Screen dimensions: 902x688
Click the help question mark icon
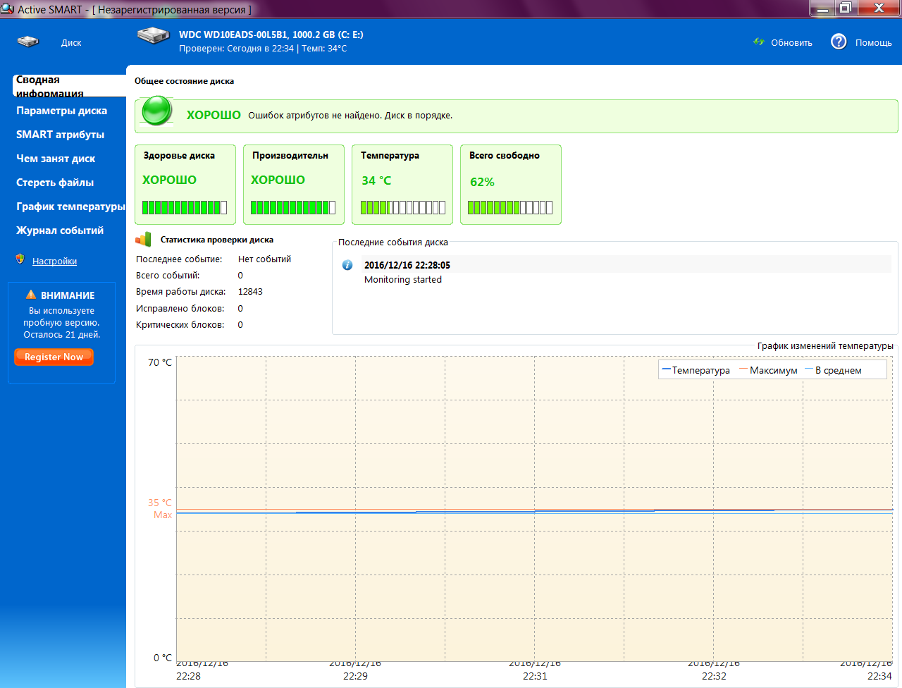839,42
